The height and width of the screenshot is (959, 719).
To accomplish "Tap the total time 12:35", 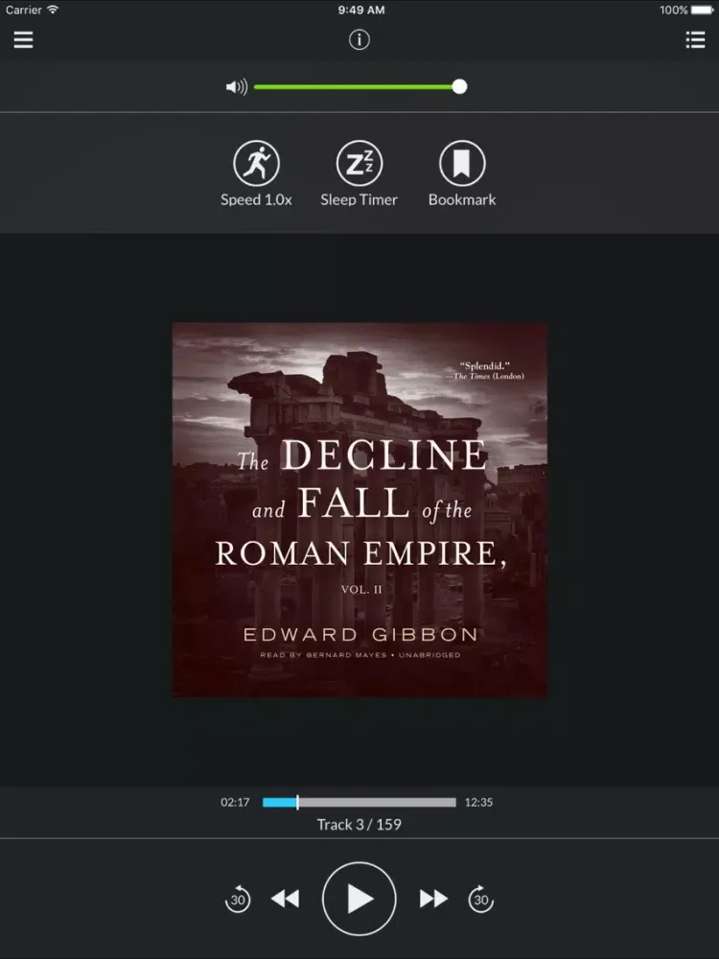I will [478, 803].
